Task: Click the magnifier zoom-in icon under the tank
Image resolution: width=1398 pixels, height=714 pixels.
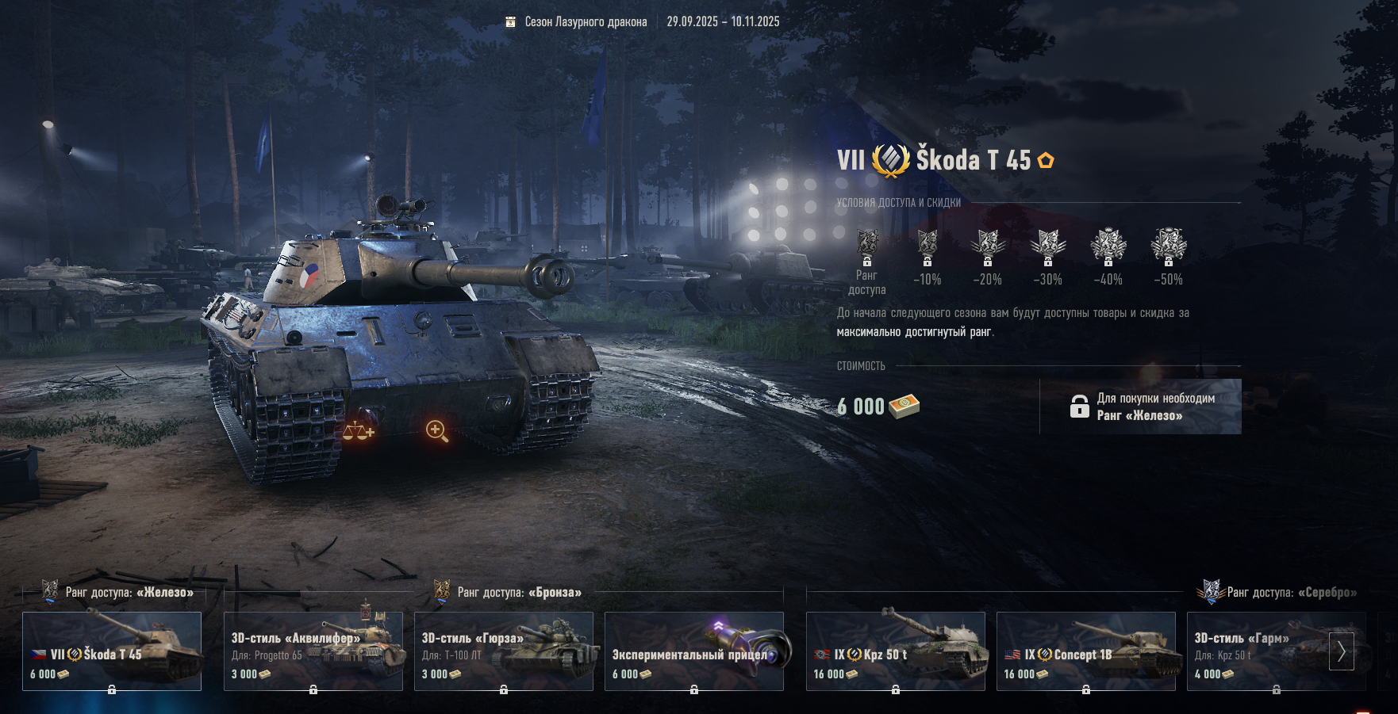Action: point(437,431)
